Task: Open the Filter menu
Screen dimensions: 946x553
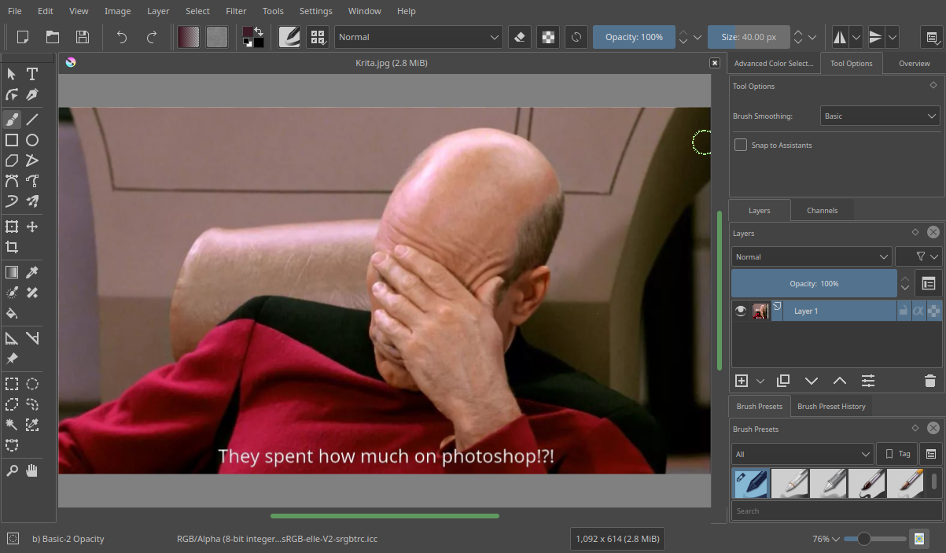Action: point(236,11)
